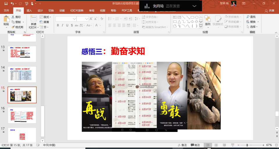Click Center alignment paragraph icon
Viewport: 279px width, 149px height.
pyautogui.click(x=115, y=25)
